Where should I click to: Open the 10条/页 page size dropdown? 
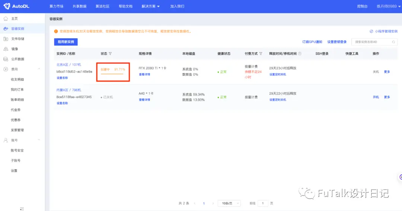coord(229,203)
